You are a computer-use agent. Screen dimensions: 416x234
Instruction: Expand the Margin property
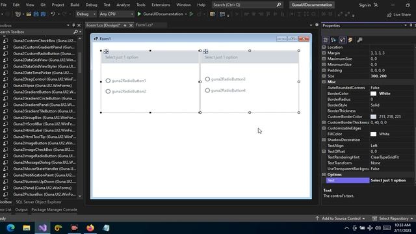point(324,53)
